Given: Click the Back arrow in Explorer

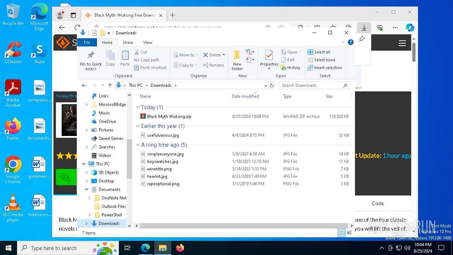Looking at the screenshot, I should click(x=84, y=85).
